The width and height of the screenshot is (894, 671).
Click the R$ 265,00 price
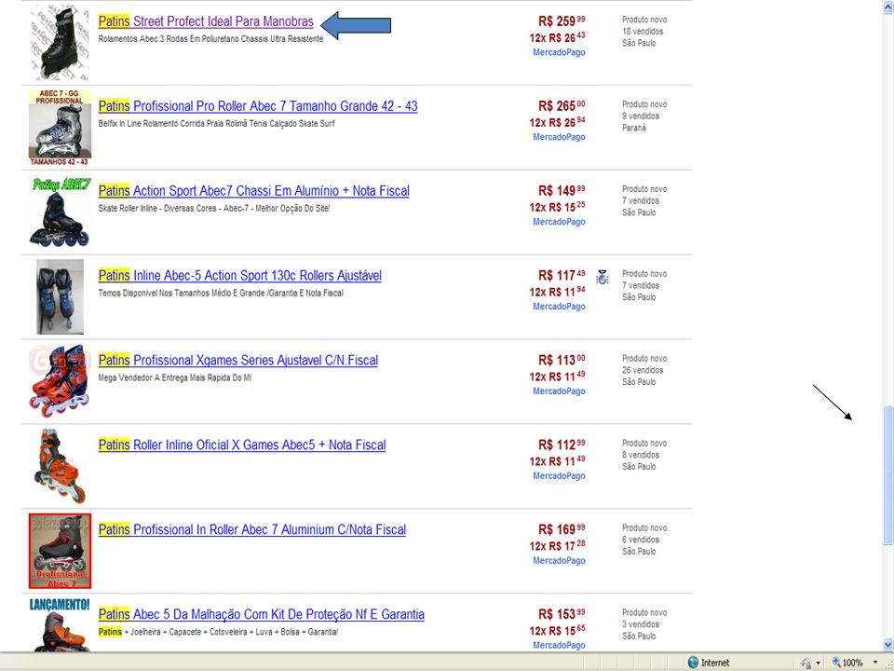[x=562, y=106]
